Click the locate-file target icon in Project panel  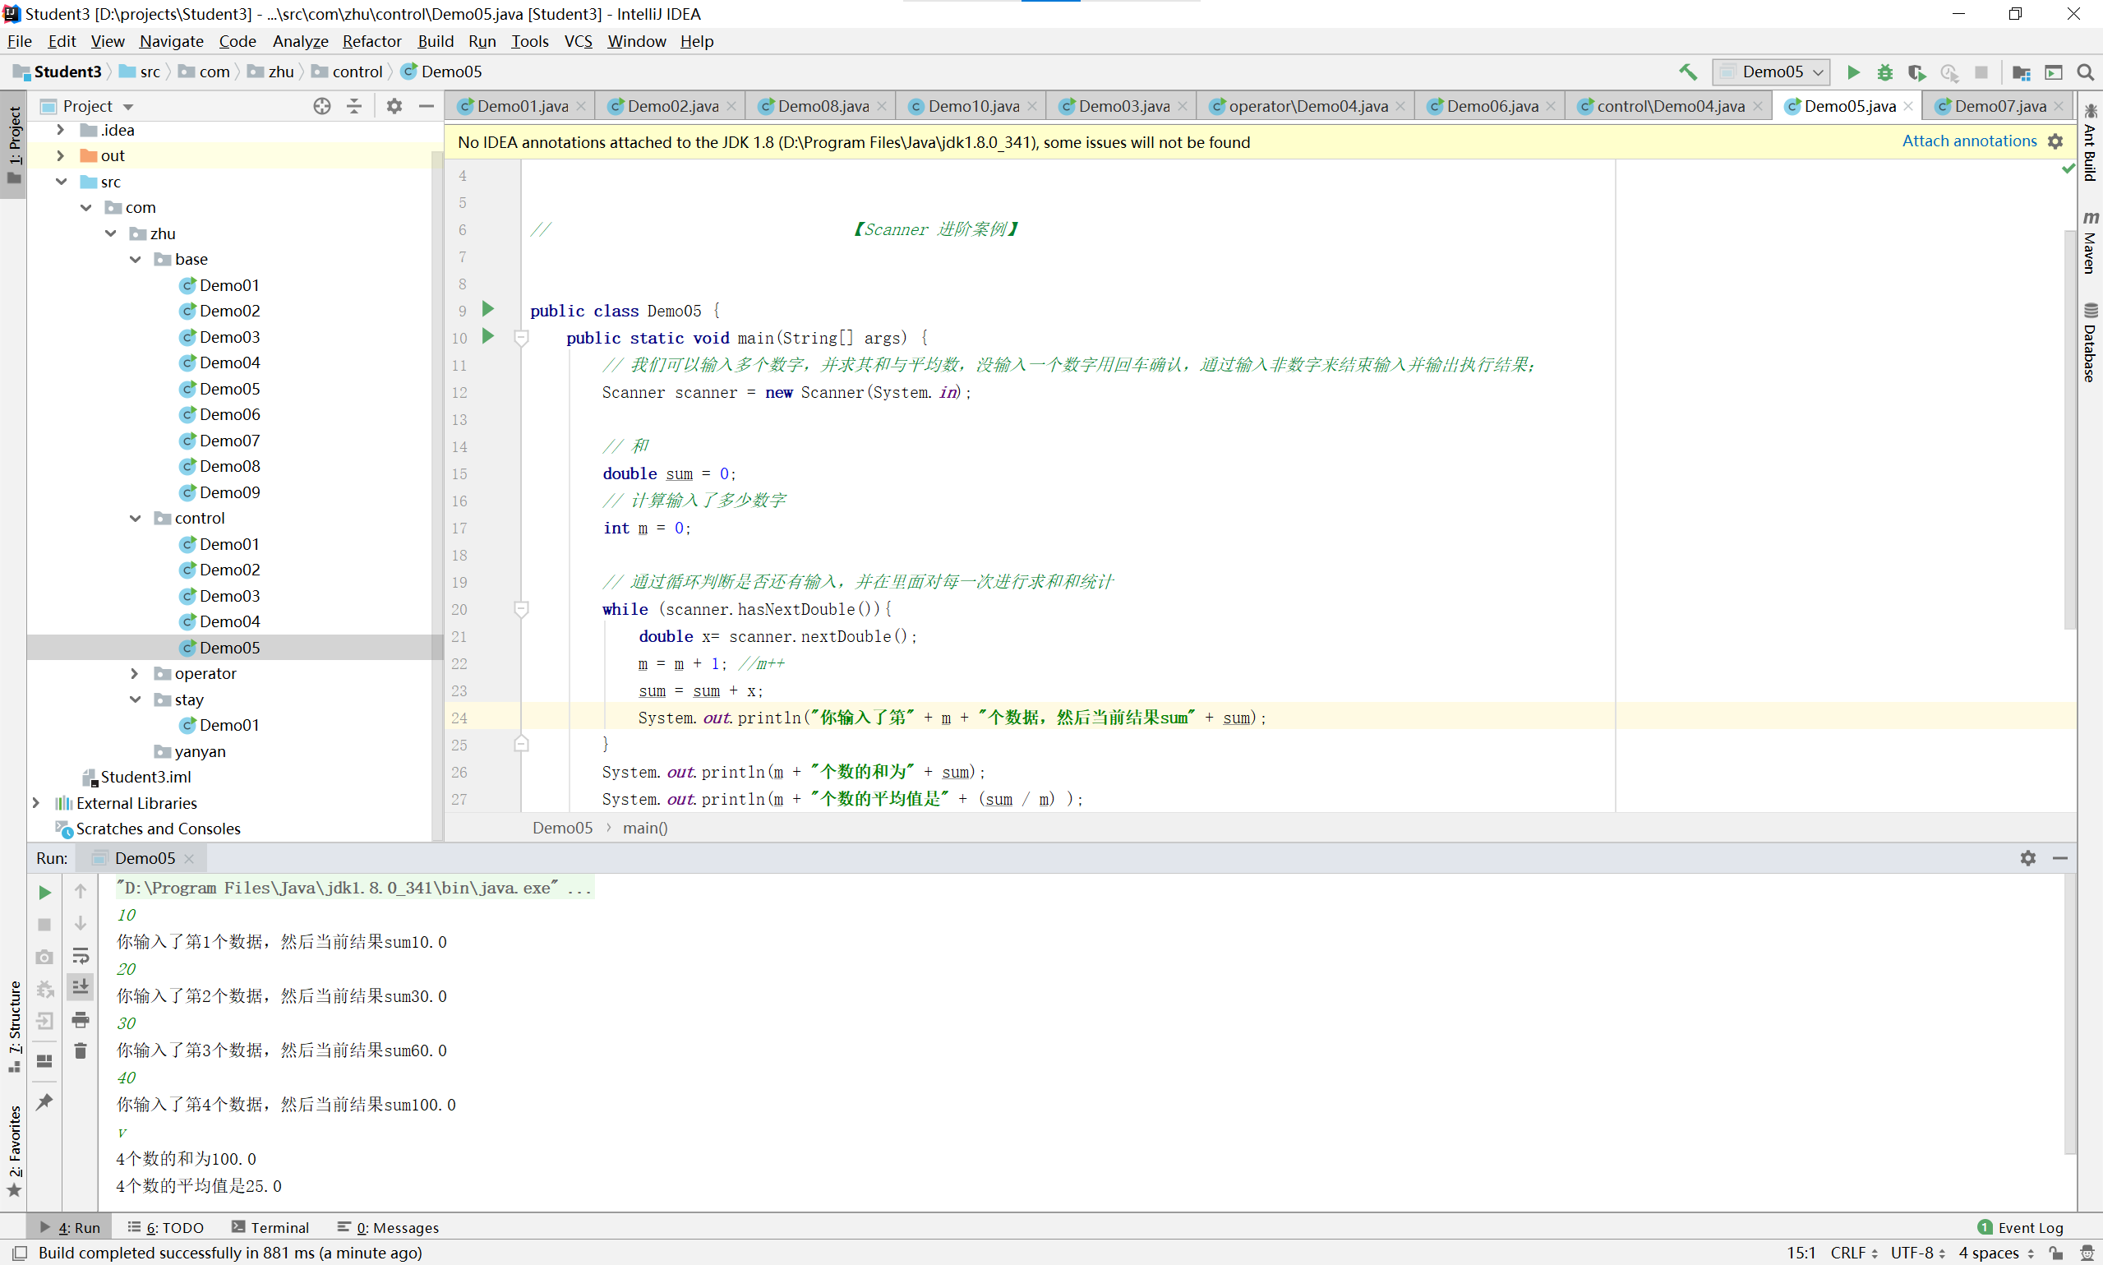pyautogui.click(x=321, y=106)
